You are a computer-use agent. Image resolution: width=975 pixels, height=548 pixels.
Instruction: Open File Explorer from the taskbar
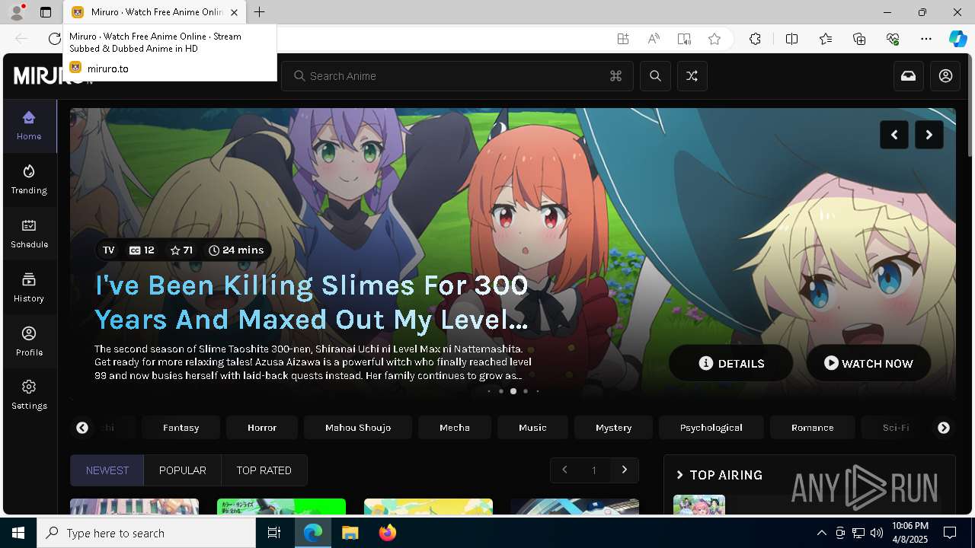[x=350, y=533]
